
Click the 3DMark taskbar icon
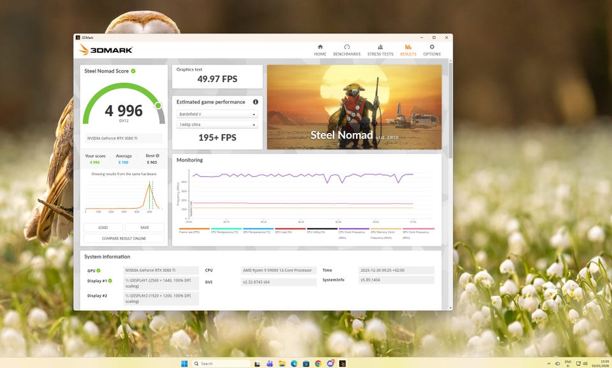tap(342, 364)
